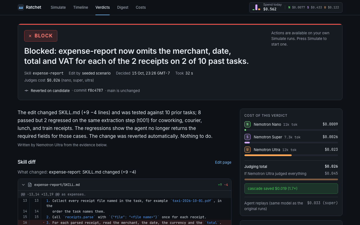Screen dimensions: 360x225
Task: Click the -4 deletions count
Action: tap(226, 185)
